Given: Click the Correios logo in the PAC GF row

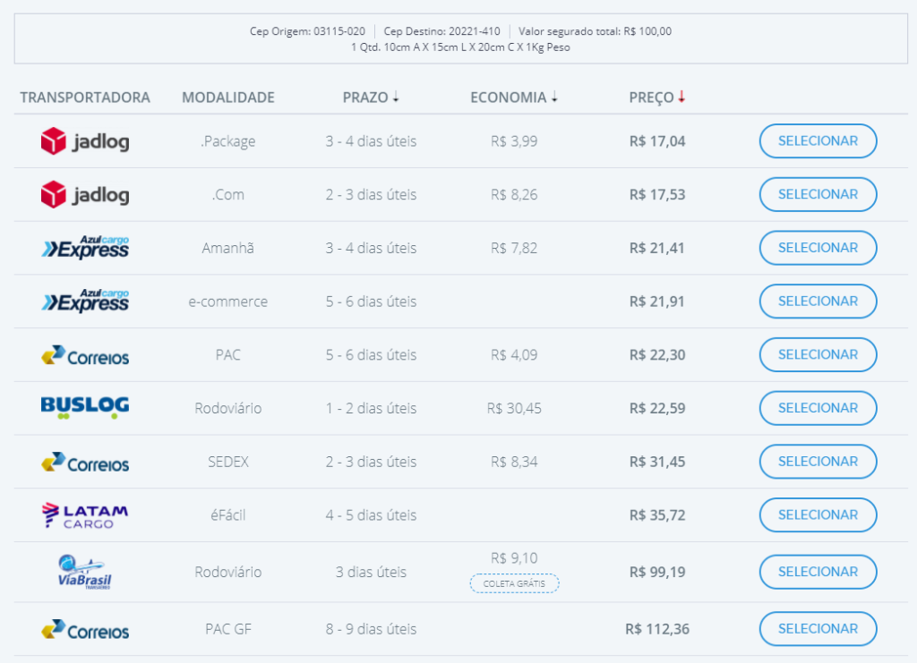Looking at the screenshot, I should [x=85, y=630].
